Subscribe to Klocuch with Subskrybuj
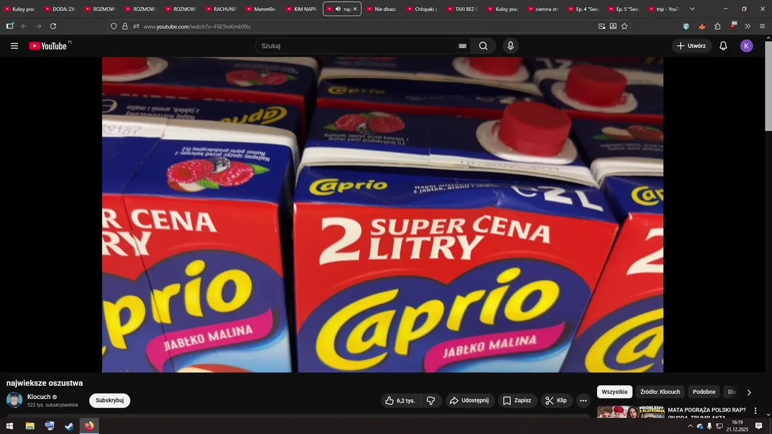This screenshot has width=772, height=434. point(110,400)
